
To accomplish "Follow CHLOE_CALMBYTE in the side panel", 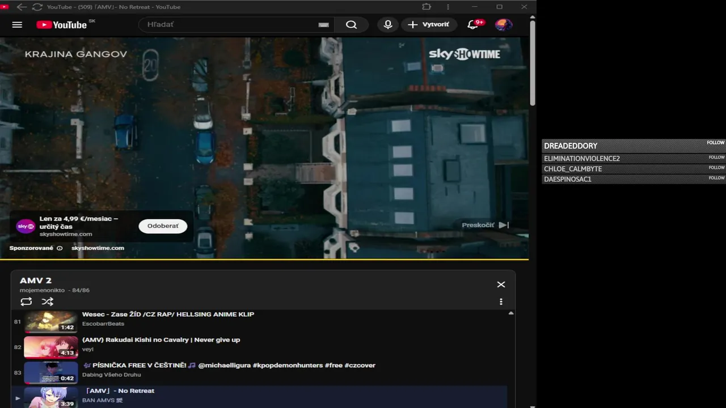I will coord(716,167).
